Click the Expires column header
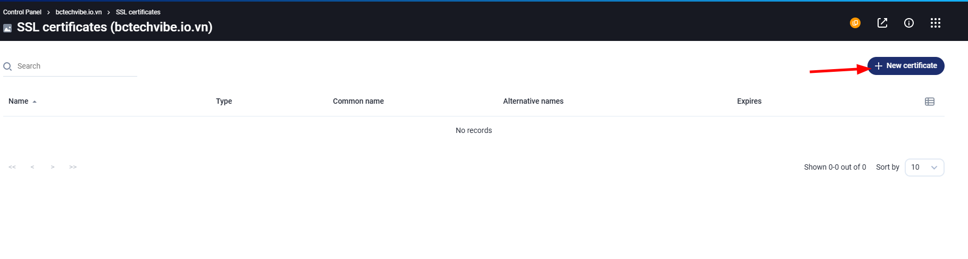968x259 pixels. (749, 101)
